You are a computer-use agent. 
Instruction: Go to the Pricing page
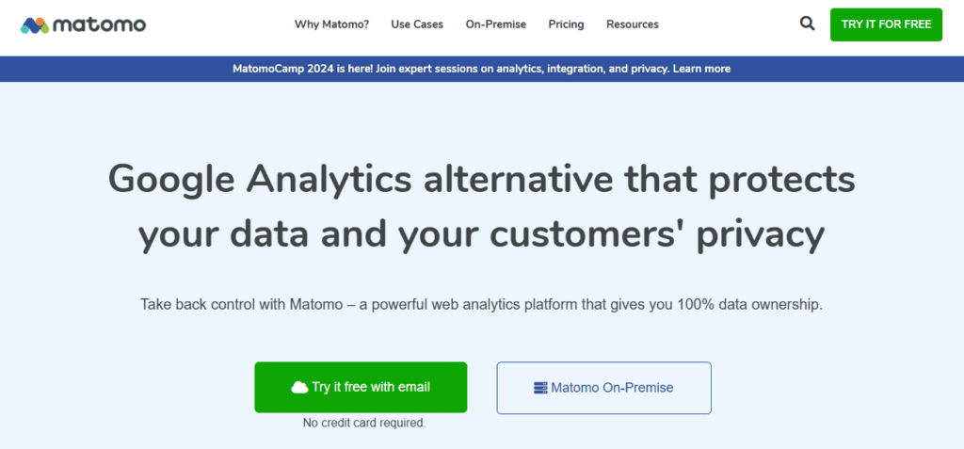click(566, 24)
